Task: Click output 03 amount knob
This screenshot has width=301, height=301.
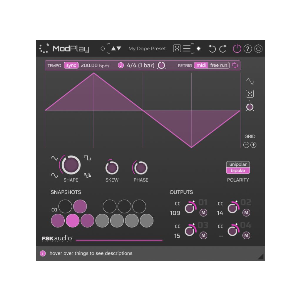Action: click(190, 231)
